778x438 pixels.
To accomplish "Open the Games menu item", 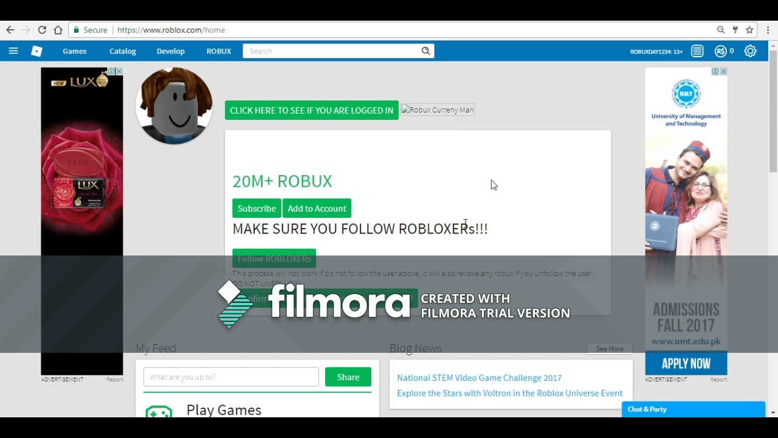I will (75, 51).
